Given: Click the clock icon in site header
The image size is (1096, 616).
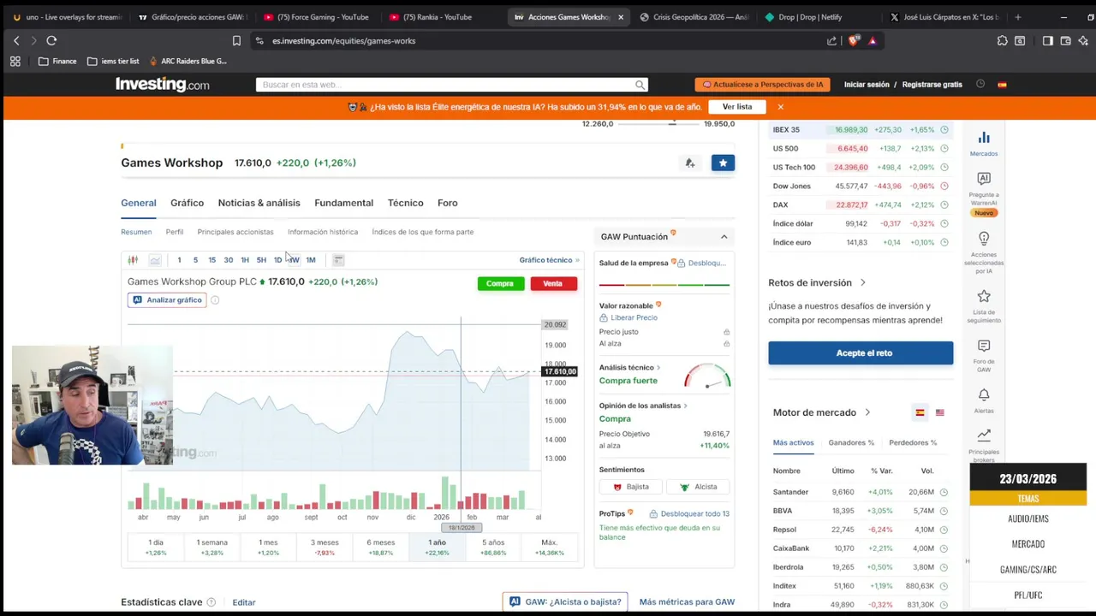Looking at the screenshot, I should [980, 84].
